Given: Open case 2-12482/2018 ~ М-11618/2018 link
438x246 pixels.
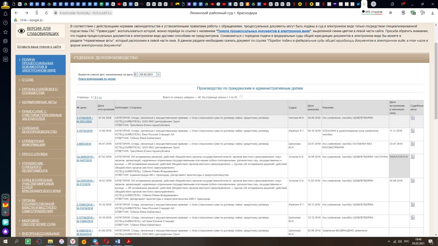Looking at the screenshot, I should coord(85,206).
